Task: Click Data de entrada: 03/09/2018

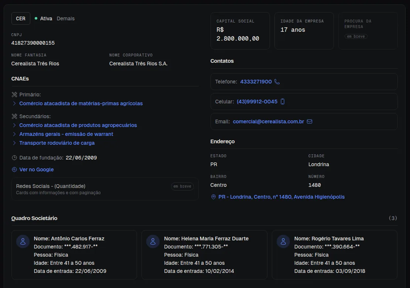Action: tap(329, 271)
